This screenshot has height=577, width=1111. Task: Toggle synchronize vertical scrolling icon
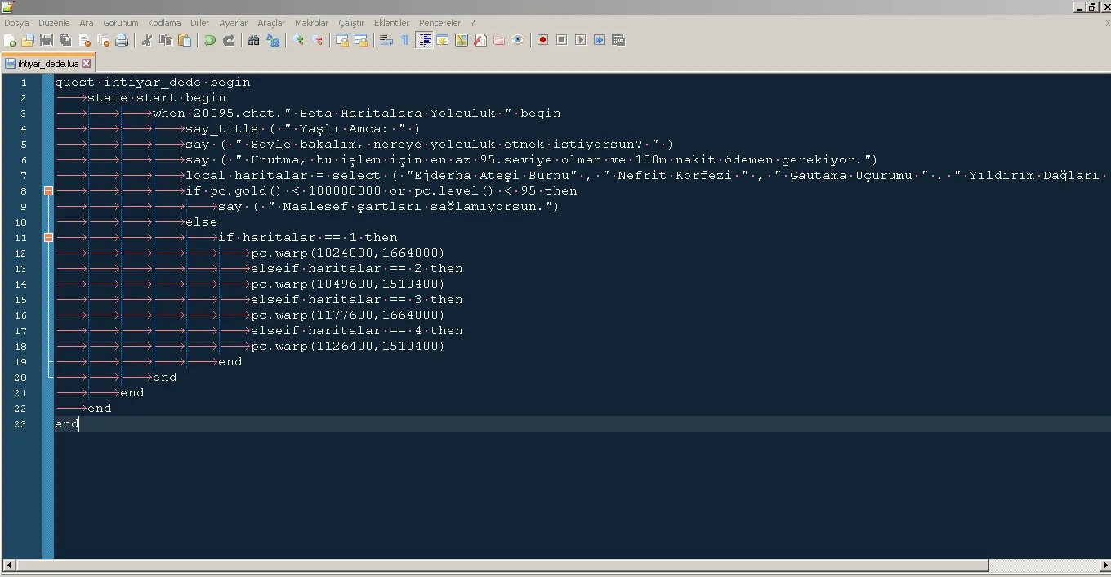pyautogui.click(x=341, y=39)
